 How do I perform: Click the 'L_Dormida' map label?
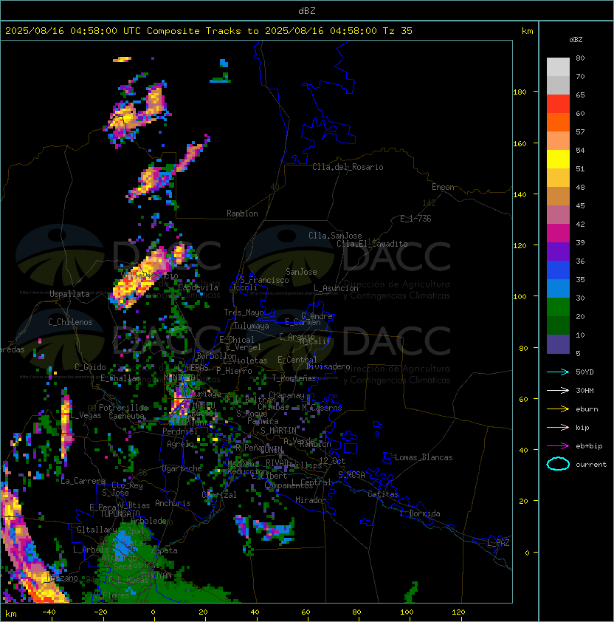click(x=420, y=513)
